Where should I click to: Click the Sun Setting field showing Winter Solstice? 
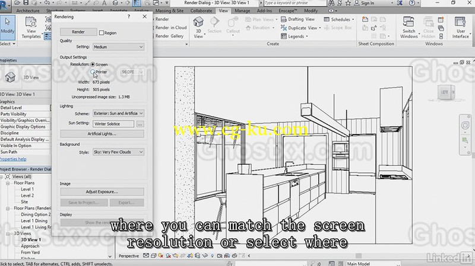point(113,124)
